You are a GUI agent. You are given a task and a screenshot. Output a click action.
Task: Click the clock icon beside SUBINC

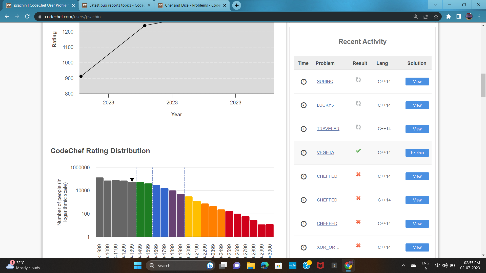coord(303,82)
